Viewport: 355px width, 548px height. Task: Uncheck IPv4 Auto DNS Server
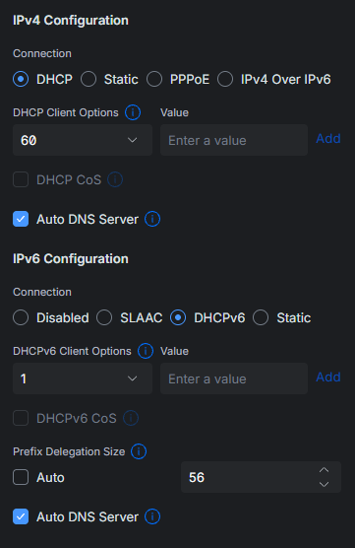[x=21, y=219]
